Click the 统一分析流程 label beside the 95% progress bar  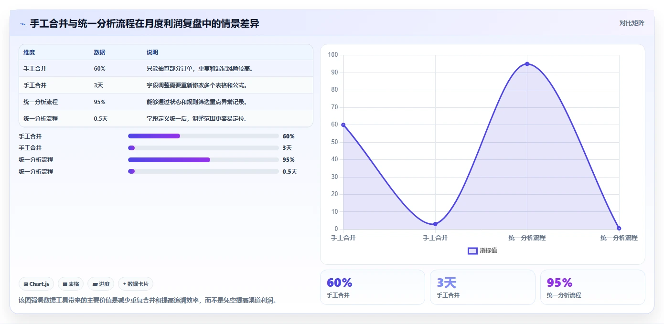coord(36,159)
